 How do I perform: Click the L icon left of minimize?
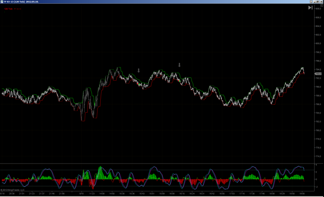click(311, 2)
